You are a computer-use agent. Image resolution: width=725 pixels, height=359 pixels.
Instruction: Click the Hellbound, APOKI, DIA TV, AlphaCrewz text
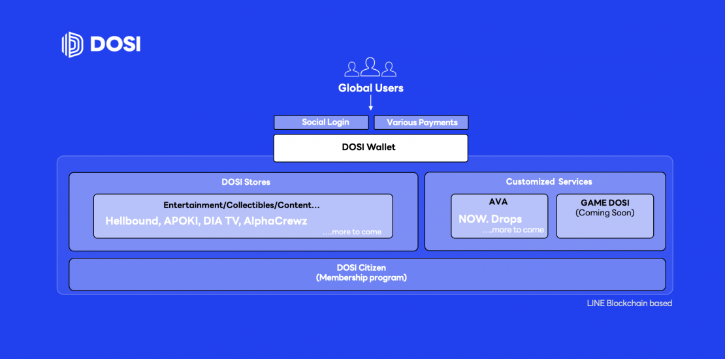206,221
